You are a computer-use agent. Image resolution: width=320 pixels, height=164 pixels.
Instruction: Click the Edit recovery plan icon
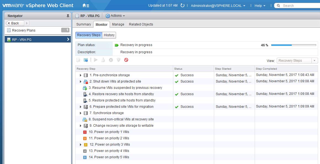[x=78, y=60]
